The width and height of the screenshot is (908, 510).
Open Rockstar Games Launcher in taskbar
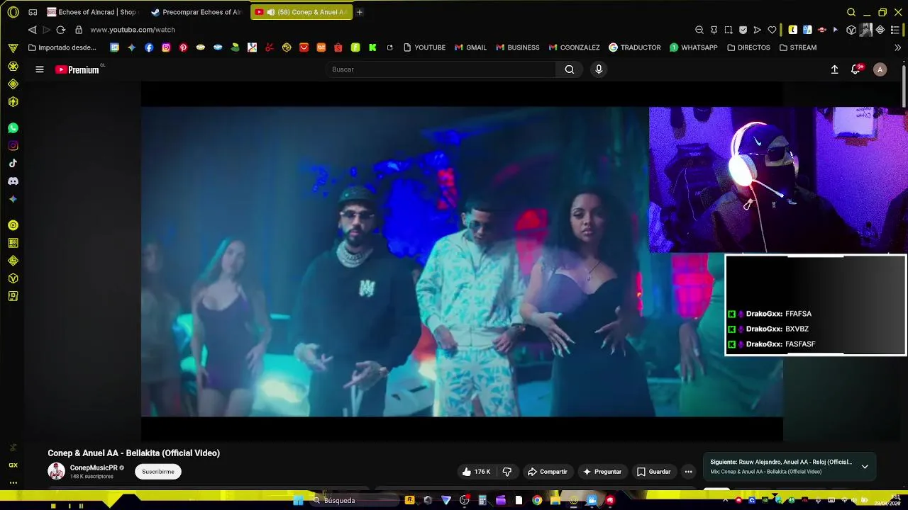pos(409,500)
